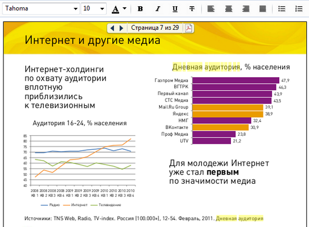Select the highlighted 'Дневная аудитория' chart title
The width and height of the screenshot is (309, 227).
206,67
